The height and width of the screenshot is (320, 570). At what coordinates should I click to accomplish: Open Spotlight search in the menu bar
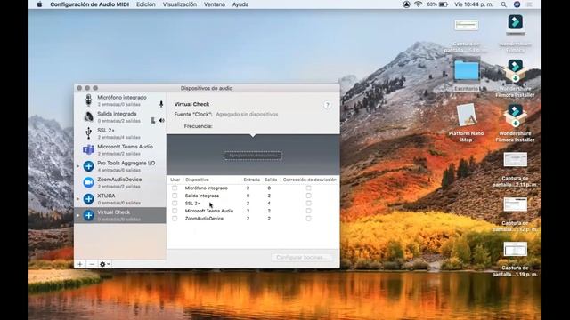(x=503, y=4)
